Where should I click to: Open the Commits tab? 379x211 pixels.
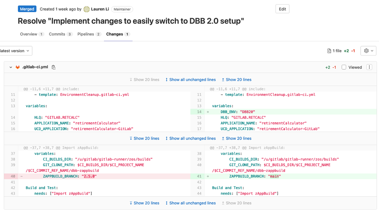[58, 34]
